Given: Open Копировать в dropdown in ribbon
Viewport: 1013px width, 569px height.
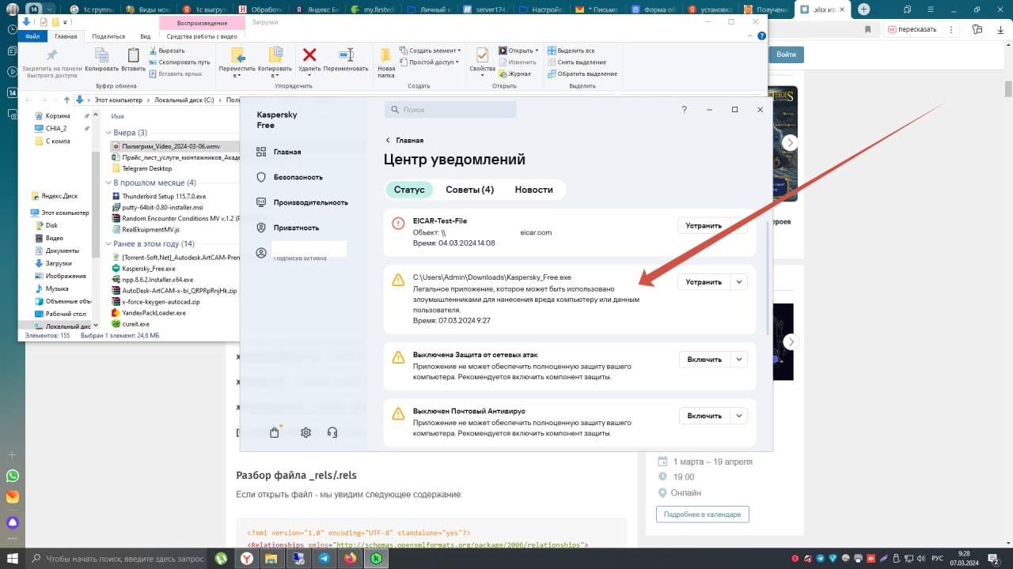Looking at the screenshot, I should click(275, 62).
